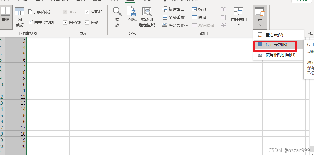Open Switch Windows (切换窗口) menu
The image size is (314, 155).
[239, 17]
